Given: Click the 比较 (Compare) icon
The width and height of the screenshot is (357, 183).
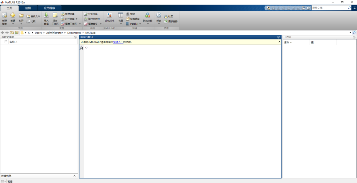Looking at the screenshot, I should tap(28, 21).
